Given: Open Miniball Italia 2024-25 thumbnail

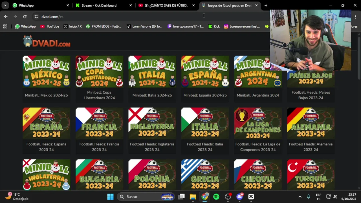Looking at the screenshot, I should [152, 72].
